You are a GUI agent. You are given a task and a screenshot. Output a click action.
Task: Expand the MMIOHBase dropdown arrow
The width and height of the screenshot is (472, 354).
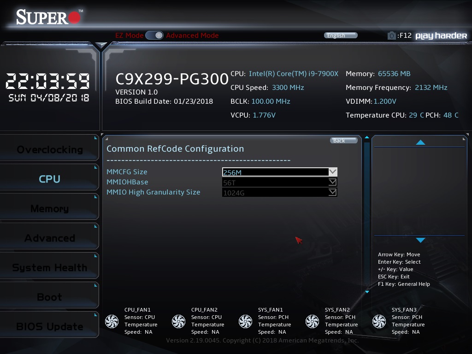[x=332, y=182]
